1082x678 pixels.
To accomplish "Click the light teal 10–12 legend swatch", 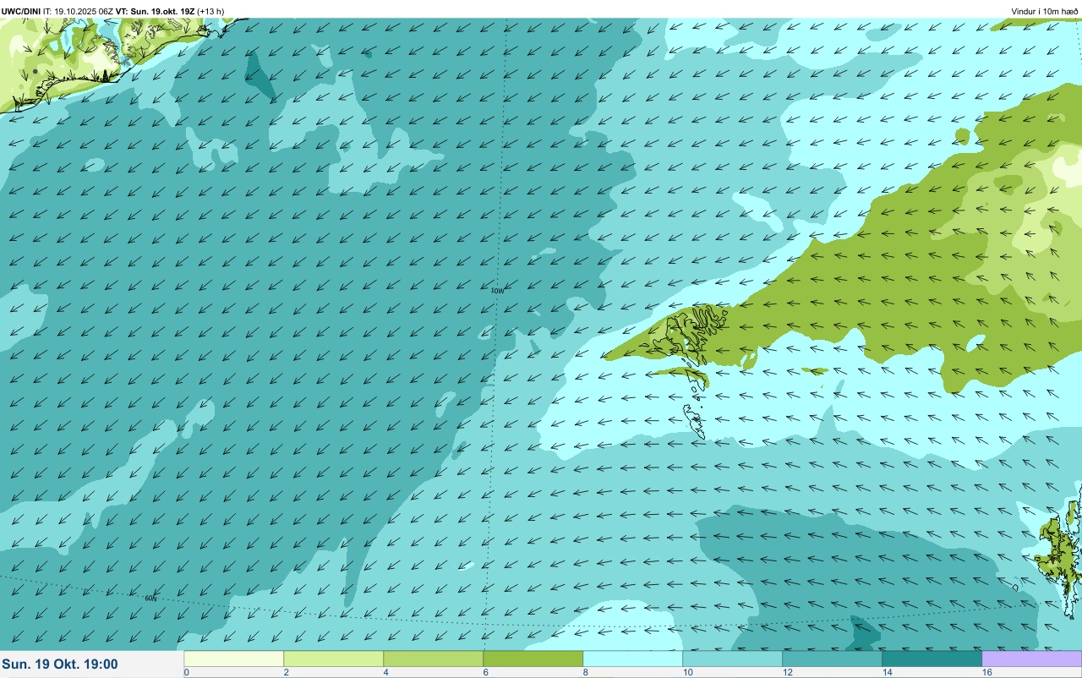I will coord(733,659).
